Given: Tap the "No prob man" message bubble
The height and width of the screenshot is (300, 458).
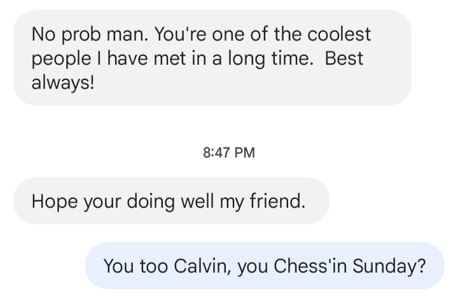Looking at the screenshot, I should pyautogui.click(x=212, y=58).
